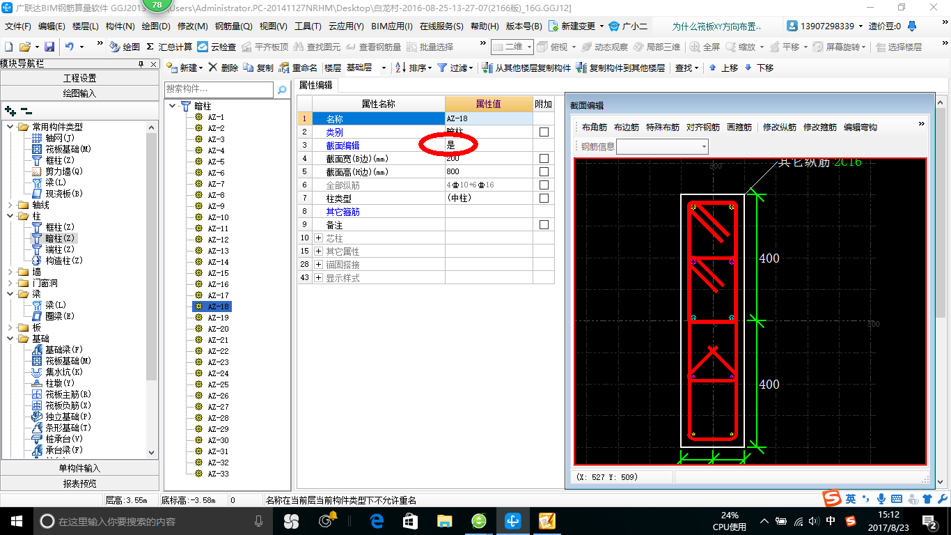The height and width of the screenshot is (535, 951).
Task: Click 画箍筋 in the section editor
Action: pos(739,127)
